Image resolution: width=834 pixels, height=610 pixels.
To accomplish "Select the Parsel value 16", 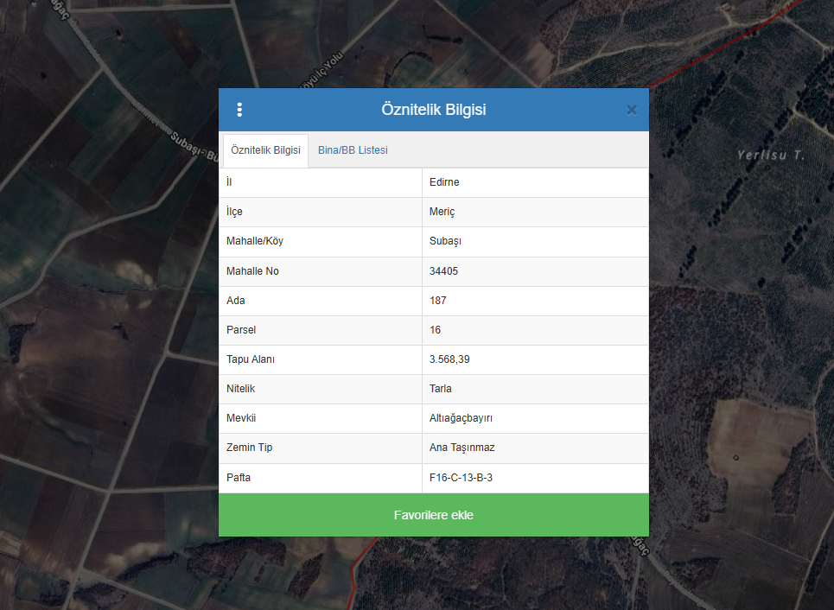I will [435, 330].
